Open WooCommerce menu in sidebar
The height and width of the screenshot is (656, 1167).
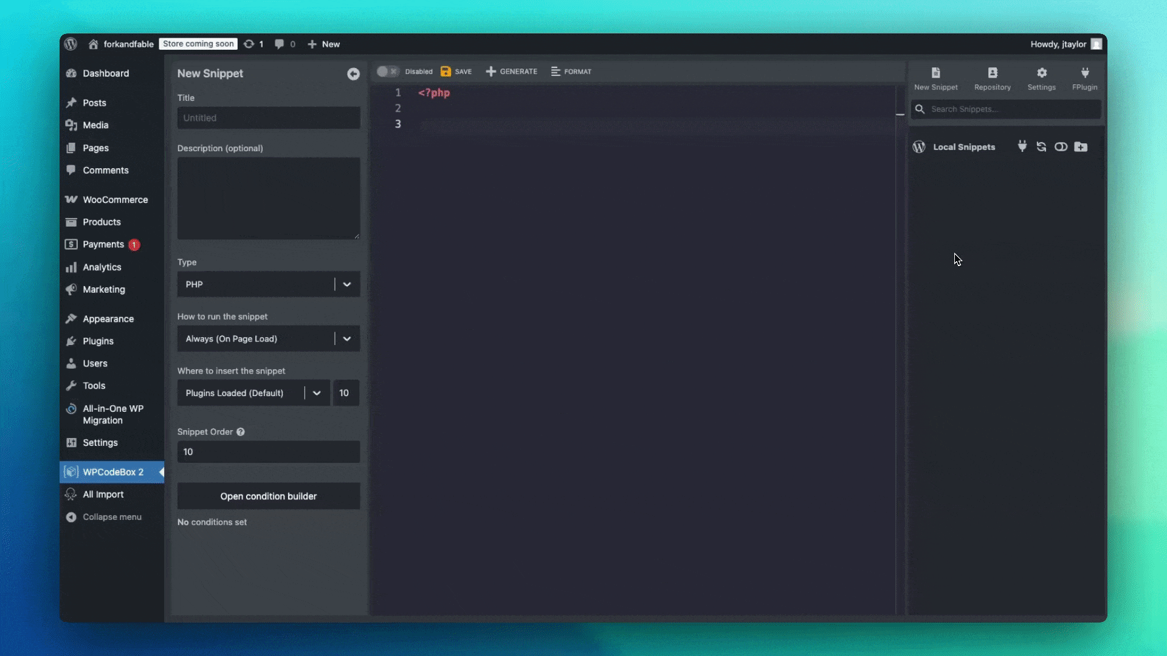coord(115,200)
